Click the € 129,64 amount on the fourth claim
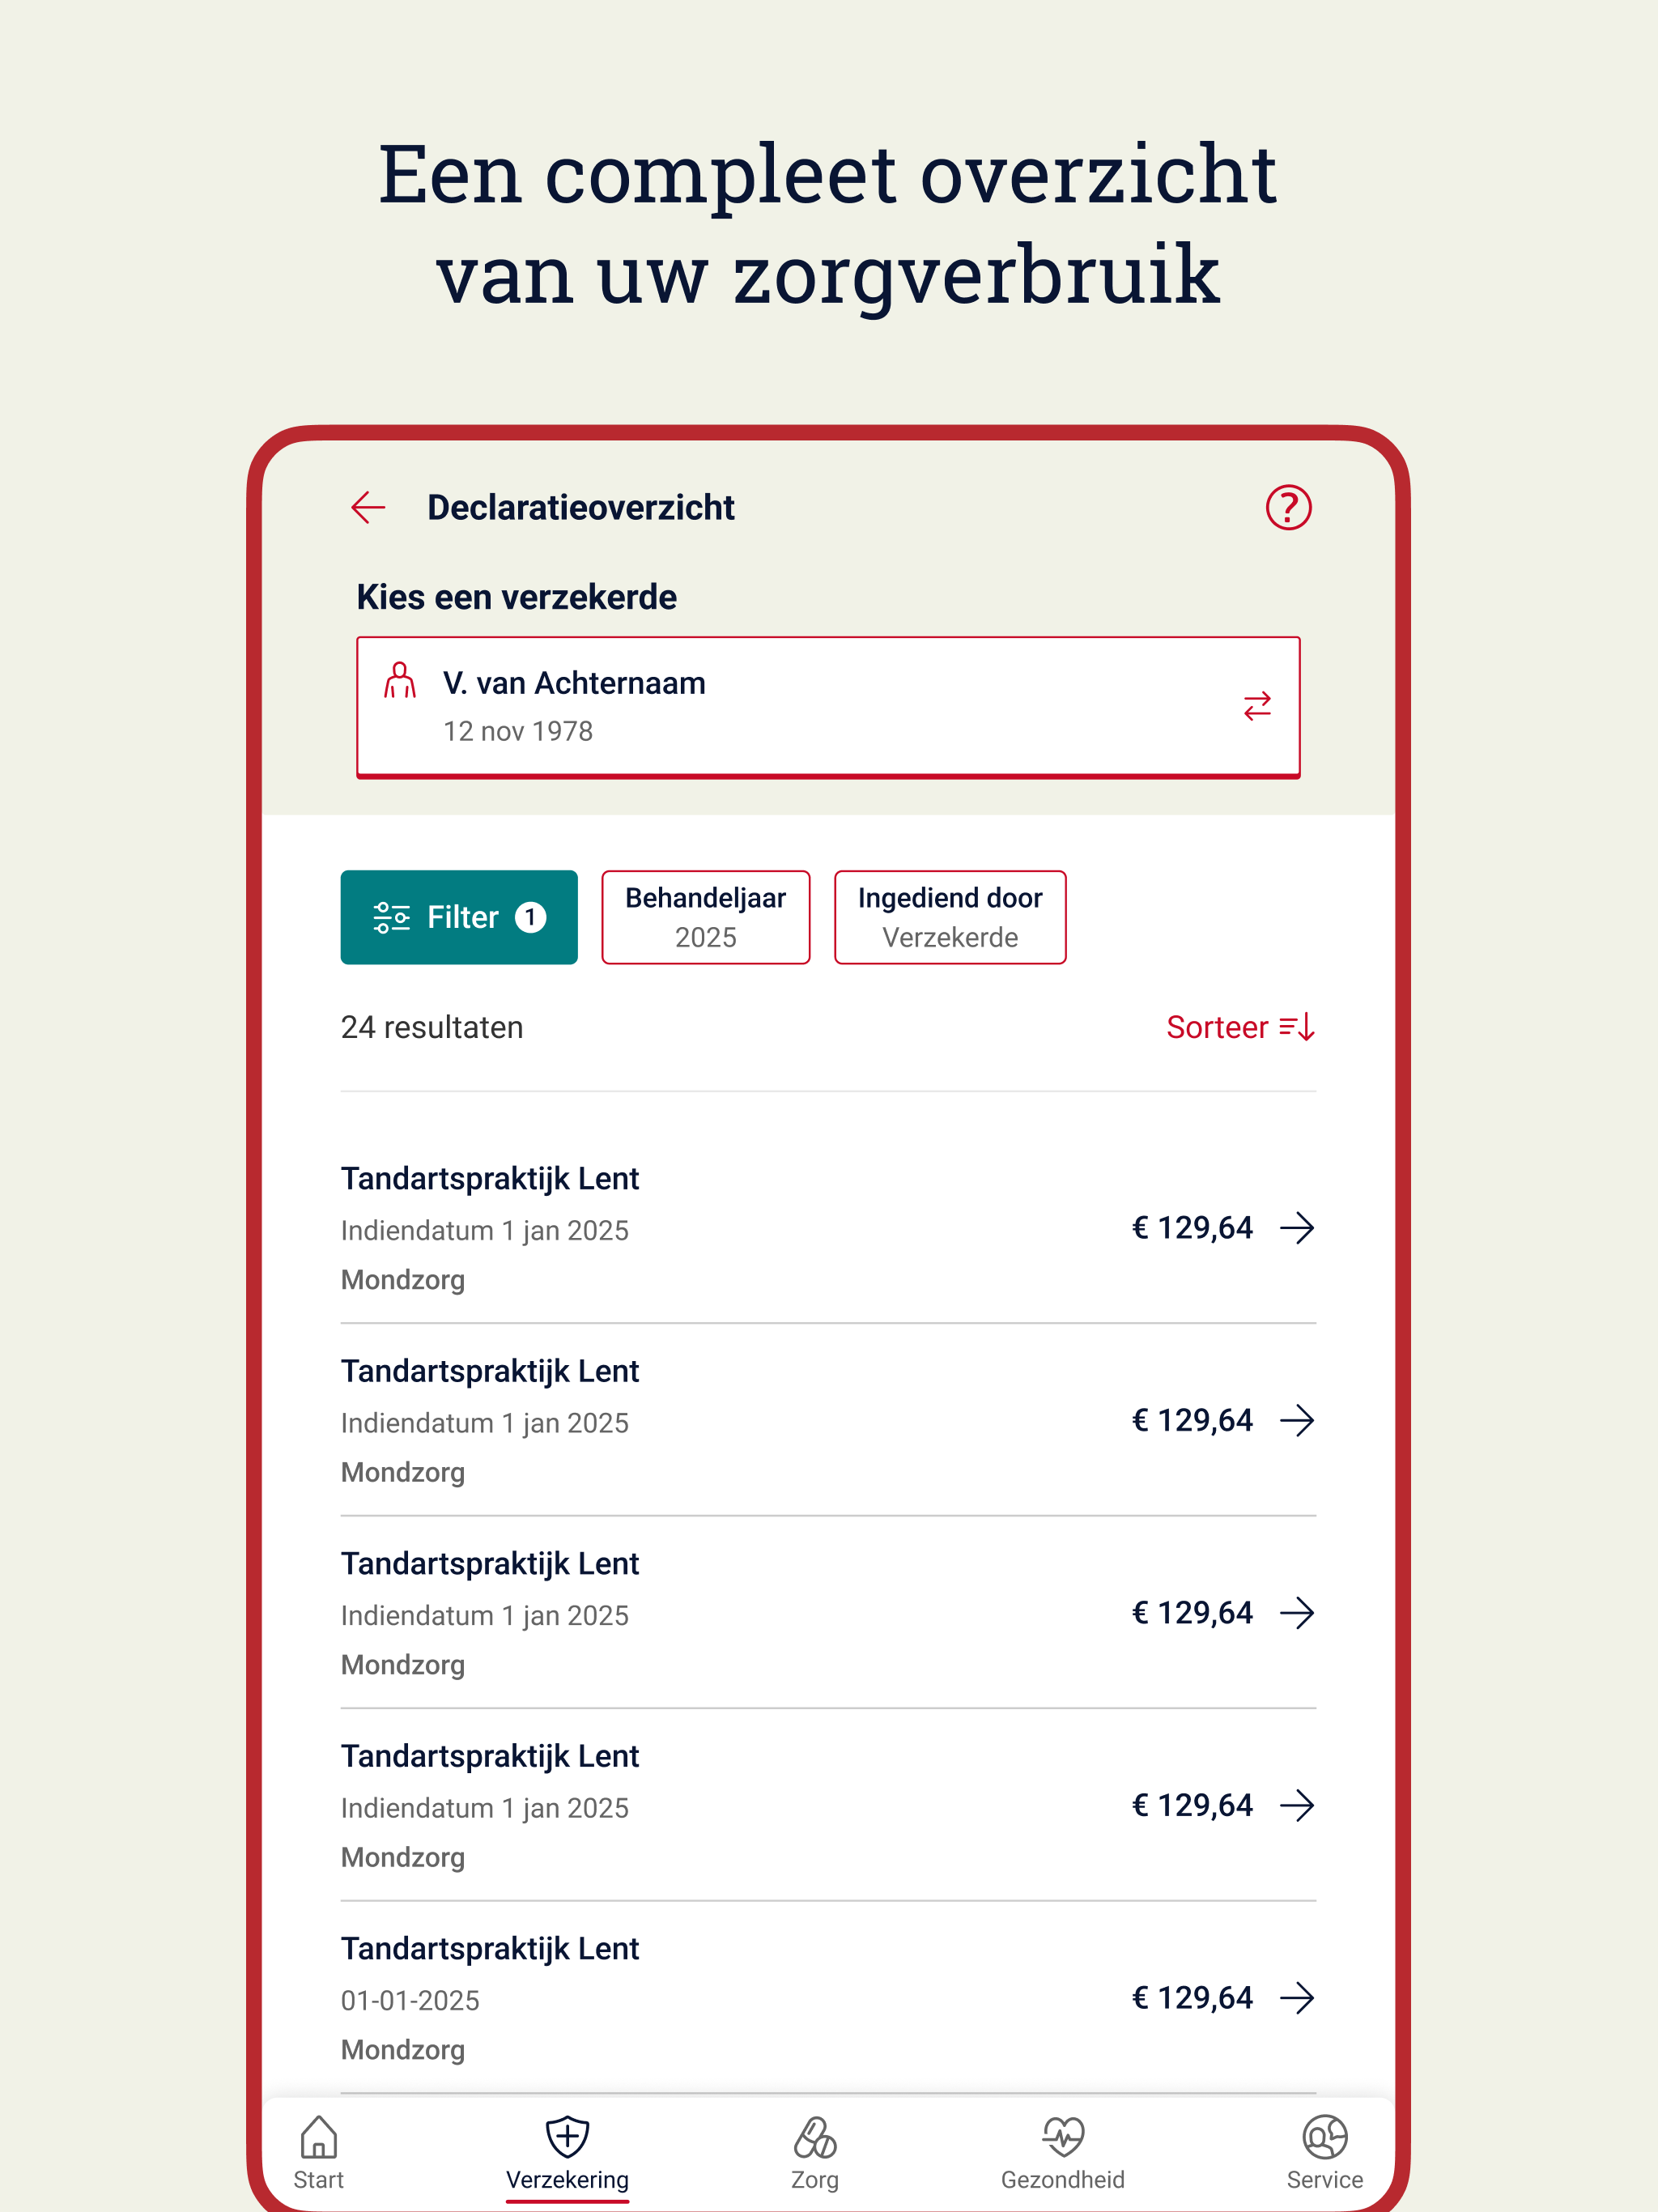The width and height of the screenshot is (1658, 2212). (1191, 1805)
